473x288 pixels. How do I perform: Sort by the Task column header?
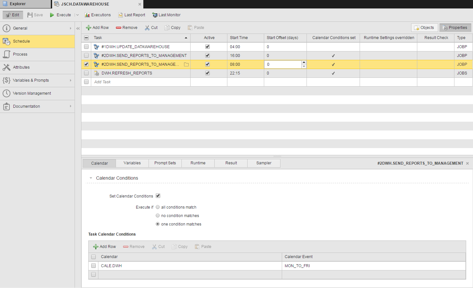pos(141,38)
